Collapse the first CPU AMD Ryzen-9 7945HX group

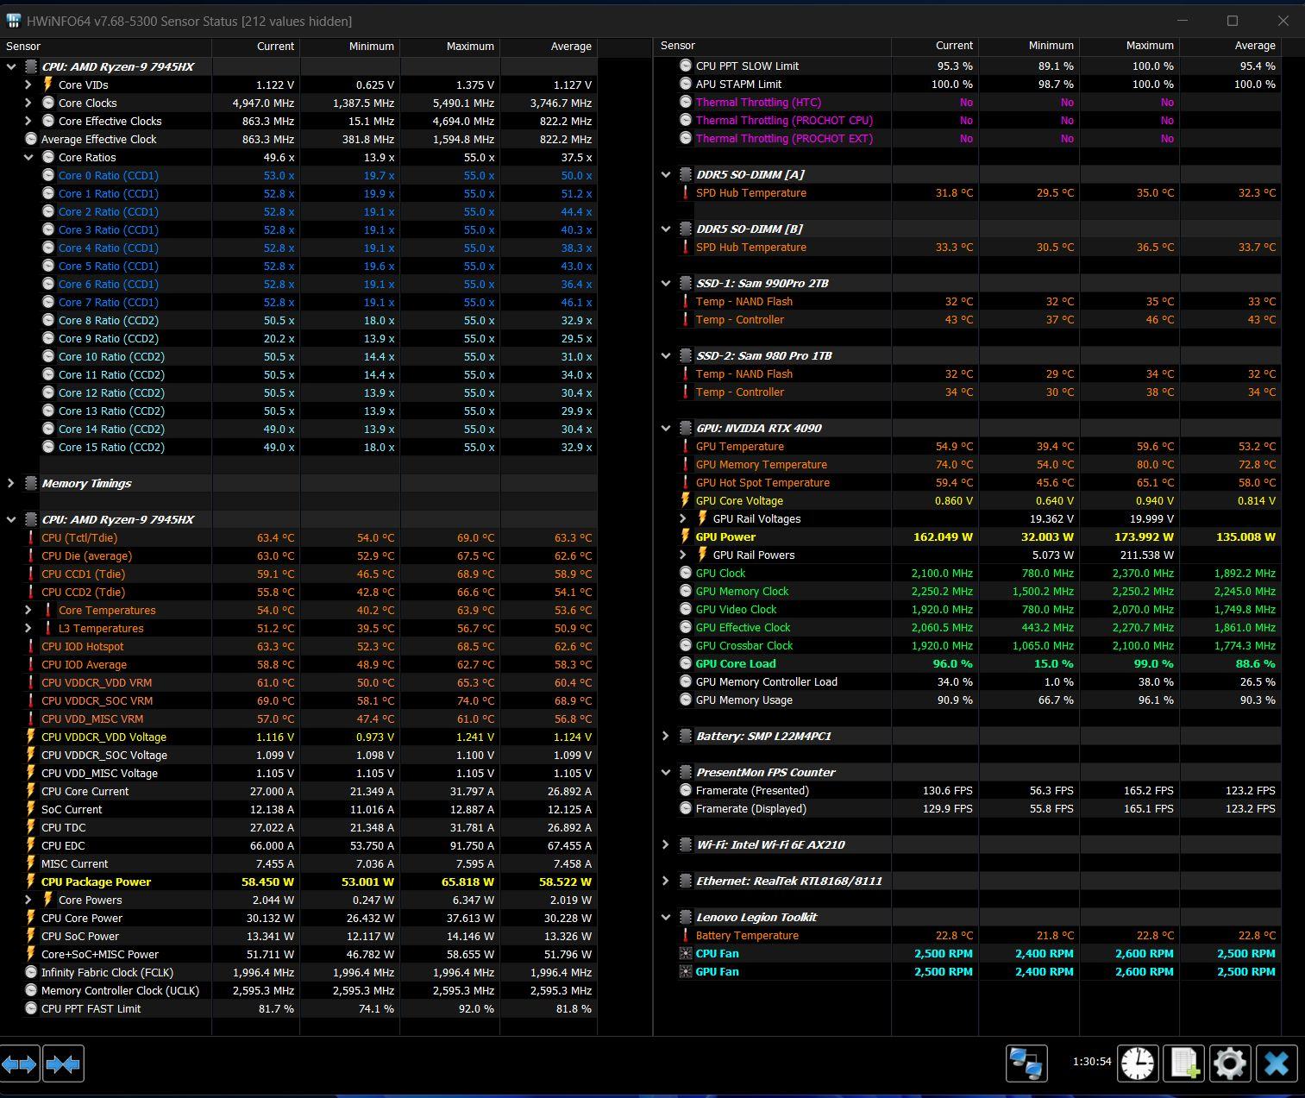(11, 66)
